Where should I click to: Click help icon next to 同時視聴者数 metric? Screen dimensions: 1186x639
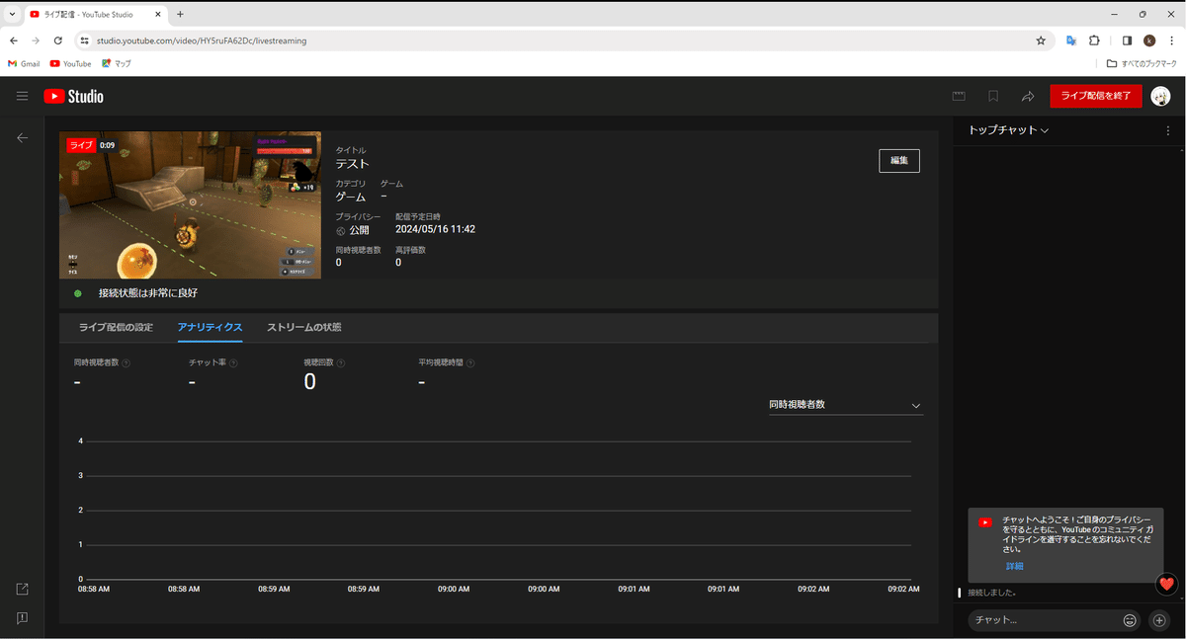pyautogui.click(x=126, y=362)
